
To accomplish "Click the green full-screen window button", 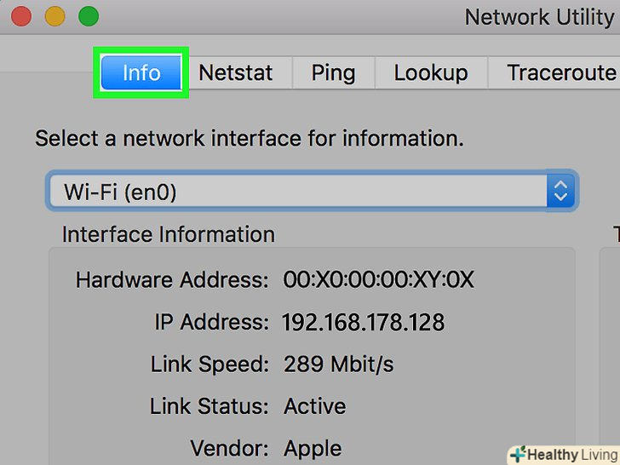I will coord(89,16).
